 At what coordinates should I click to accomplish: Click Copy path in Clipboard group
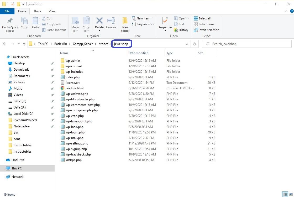(51, 24)
